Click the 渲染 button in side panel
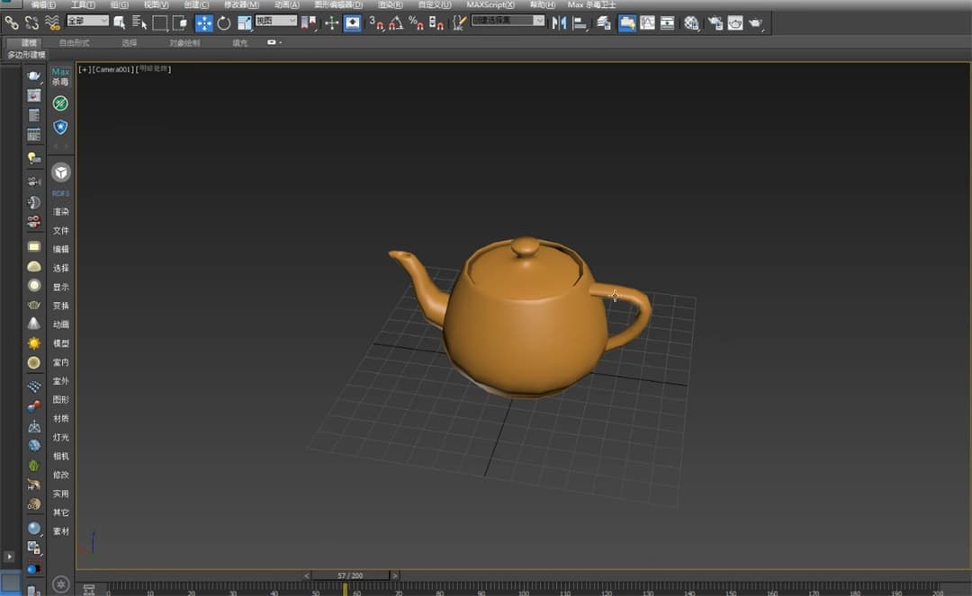Viewport: 972px width, 596px height. pyautogui.click(x=60, y=212)
